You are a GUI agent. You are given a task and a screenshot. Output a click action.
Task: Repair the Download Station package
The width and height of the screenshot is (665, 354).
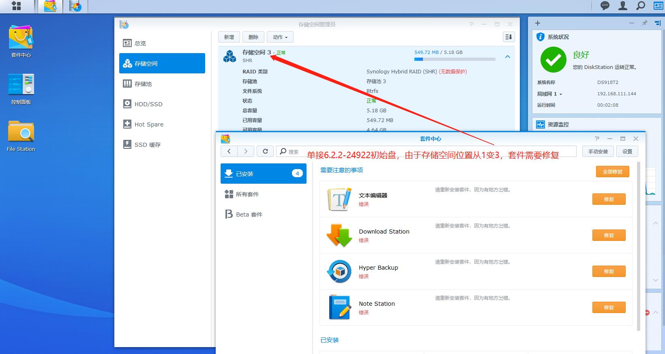click(609, 235)
